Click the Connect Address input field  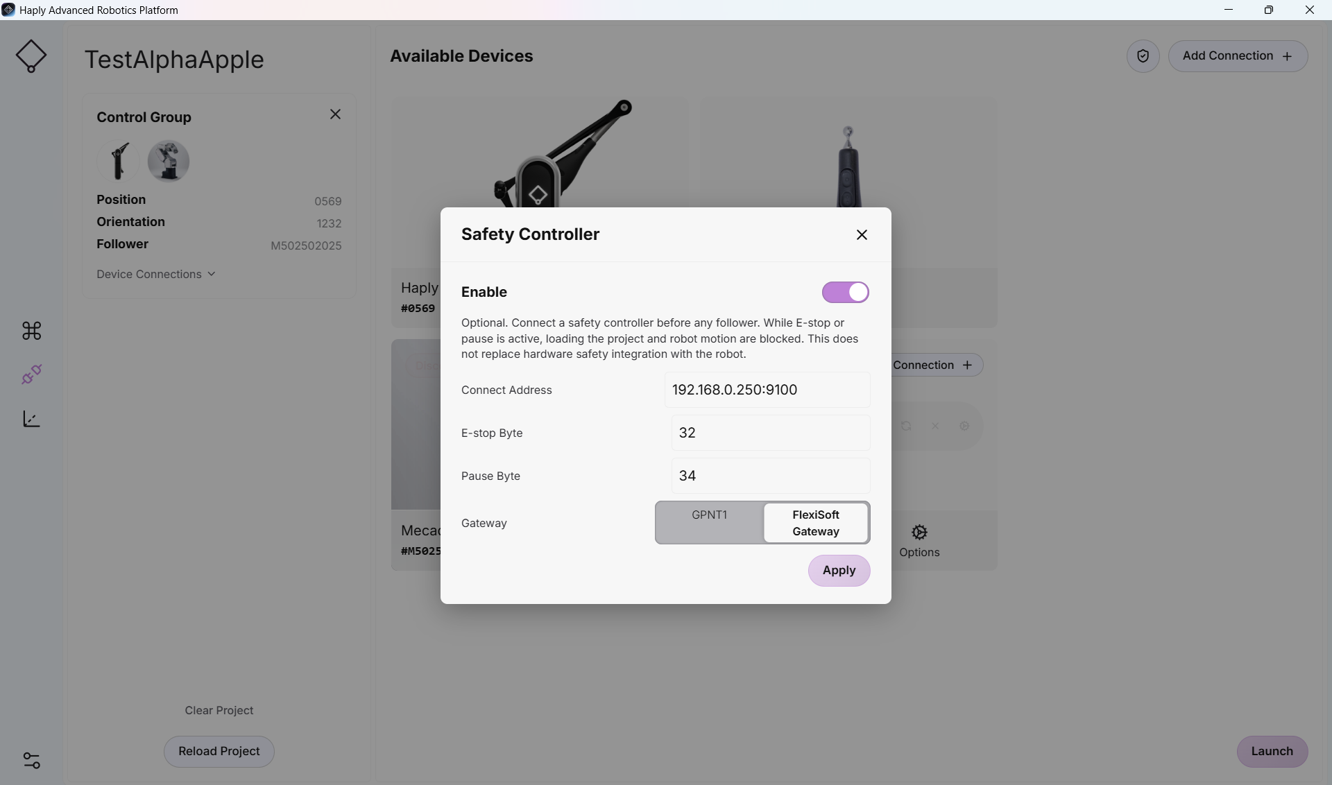767,390
